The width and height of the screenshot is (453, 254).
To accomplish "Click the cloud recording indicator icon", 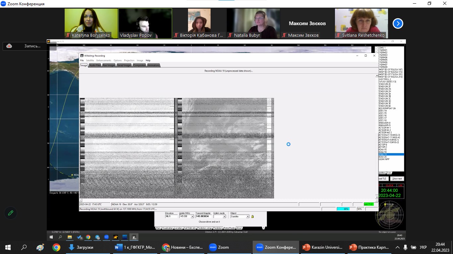I will (9, 46).
